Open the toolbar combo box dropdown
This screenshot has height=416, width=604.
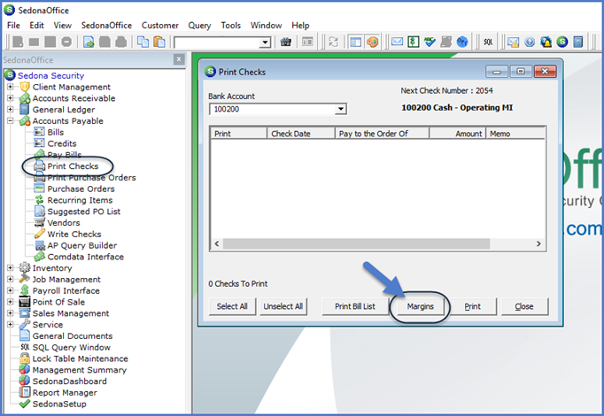point(265,42)
